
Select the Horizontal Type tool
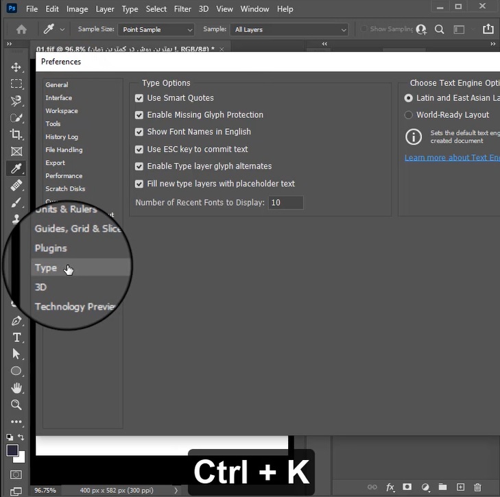[x=16, y=337]
